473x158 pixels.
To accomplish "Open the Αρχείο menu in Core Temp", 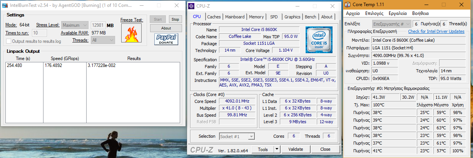I will click(353, 13).
